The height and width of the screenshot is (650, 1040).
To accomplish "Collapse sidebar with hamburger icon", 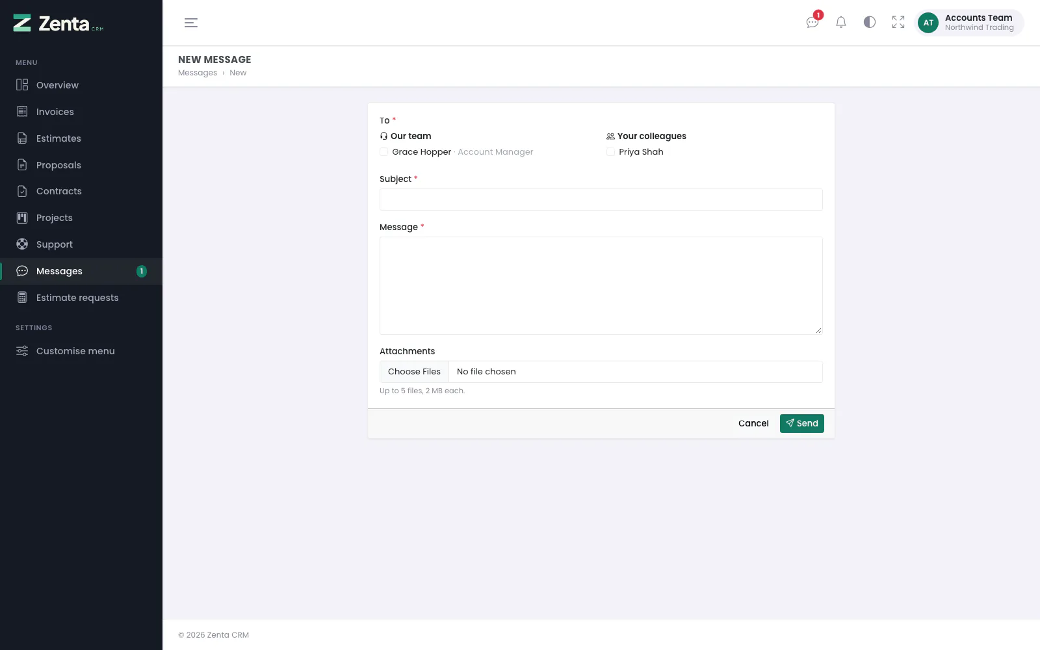I will 191,23.
